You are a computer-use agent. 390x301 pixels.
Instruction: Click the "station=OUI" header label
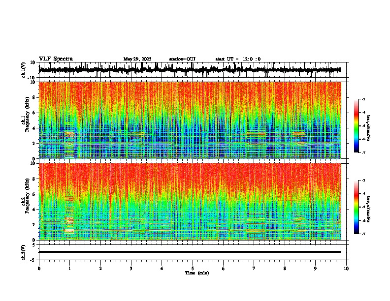(x=182, y=59)
